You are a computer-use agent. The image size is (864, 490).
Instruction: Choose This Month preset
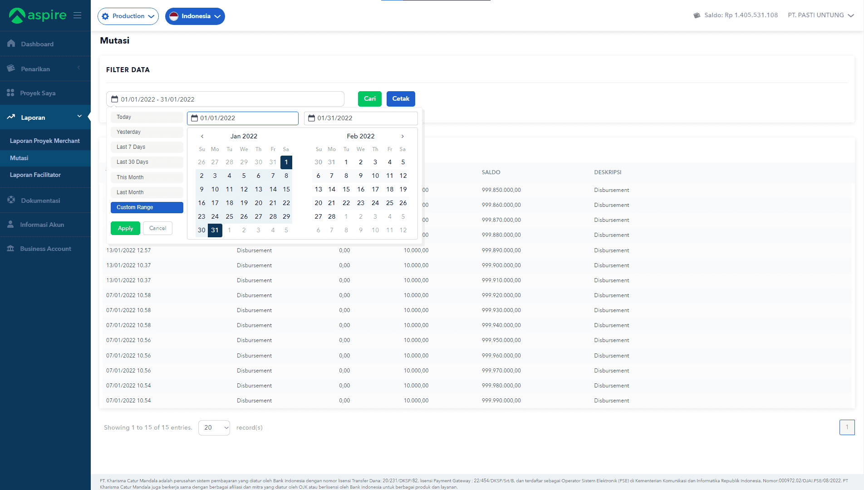coord(147,177)
